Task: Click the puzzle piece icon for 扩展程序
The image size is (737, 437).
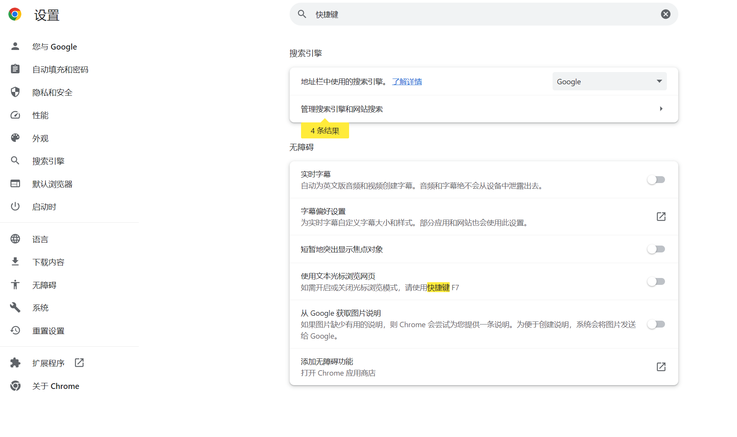Action: click(x=15, y=363)
